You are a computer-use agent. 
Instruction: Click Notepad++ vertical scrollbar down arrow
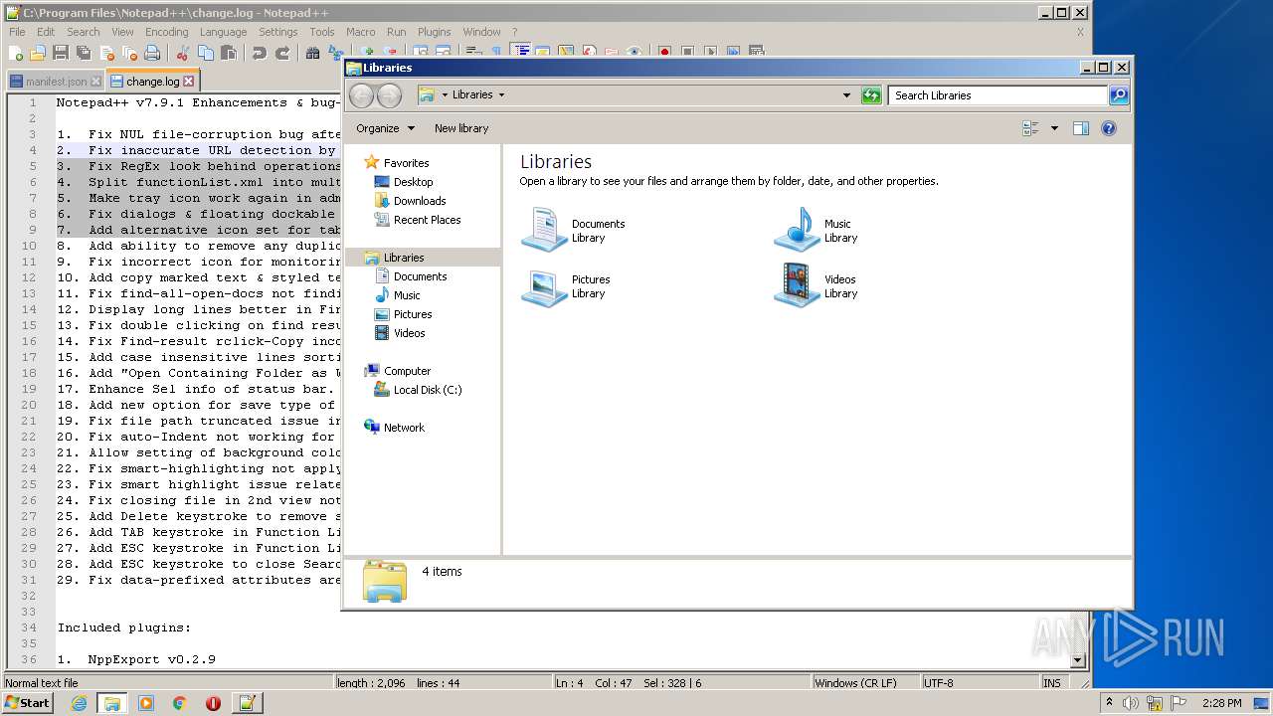[x=1078, y=660]
